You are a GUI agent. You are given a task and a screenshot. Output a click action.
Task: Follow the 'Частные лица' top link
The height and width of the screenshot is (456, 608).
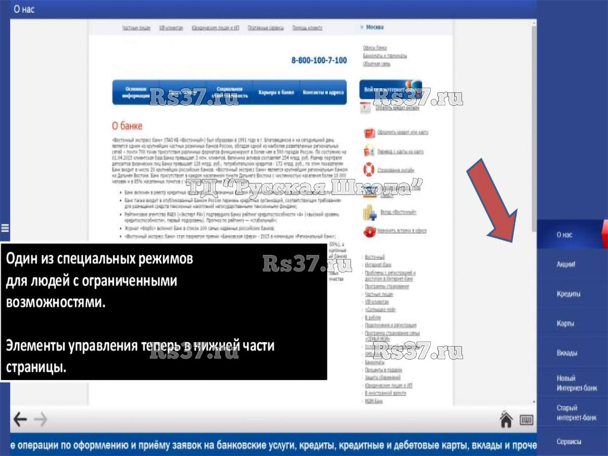[136, 28]
